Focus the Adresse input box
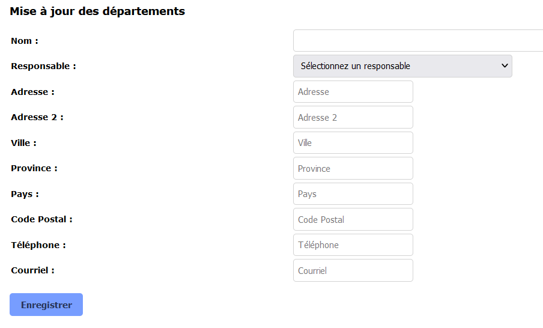The height and width of the screenshot is (328, 543). [353, 92]
